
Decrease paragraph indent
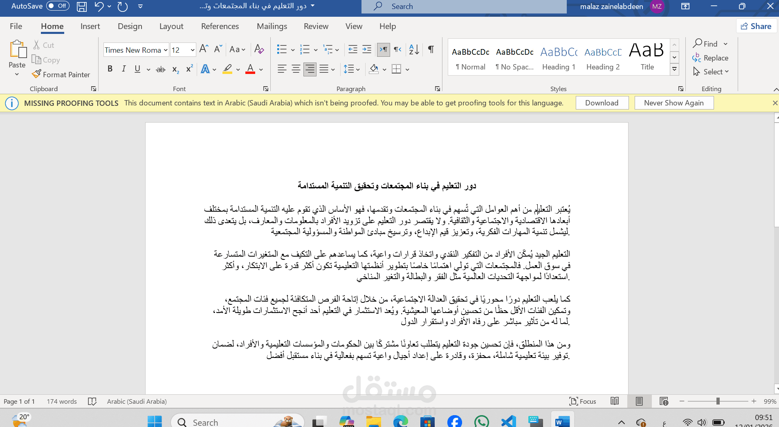click(x=353, y=49)
